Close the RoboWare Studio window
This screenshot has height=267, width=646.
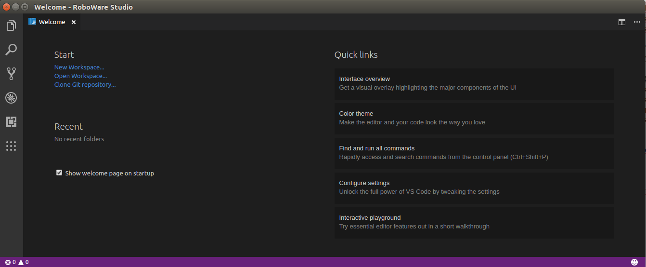coord(7,7)
